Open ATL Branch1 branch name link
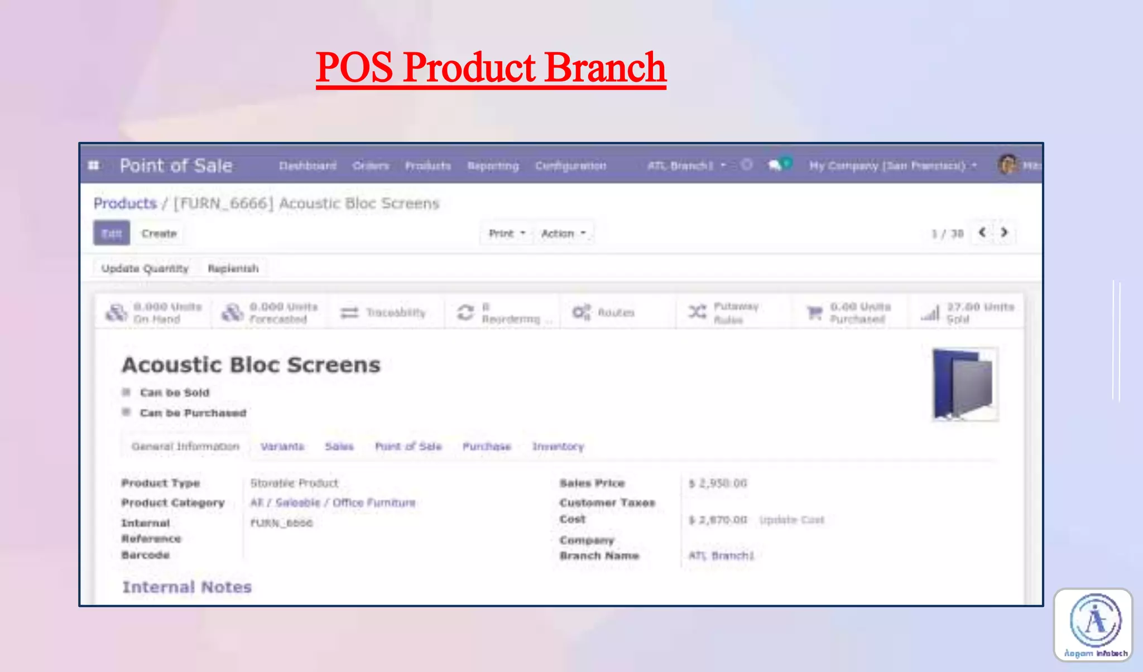Image resolution: width=1143 pixels, height=672 pixels. coord(721,555)
